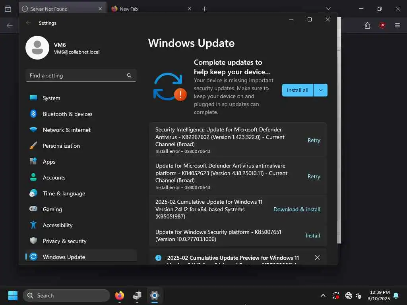Open a new Firefox tab with plus button

pos(205,9)
